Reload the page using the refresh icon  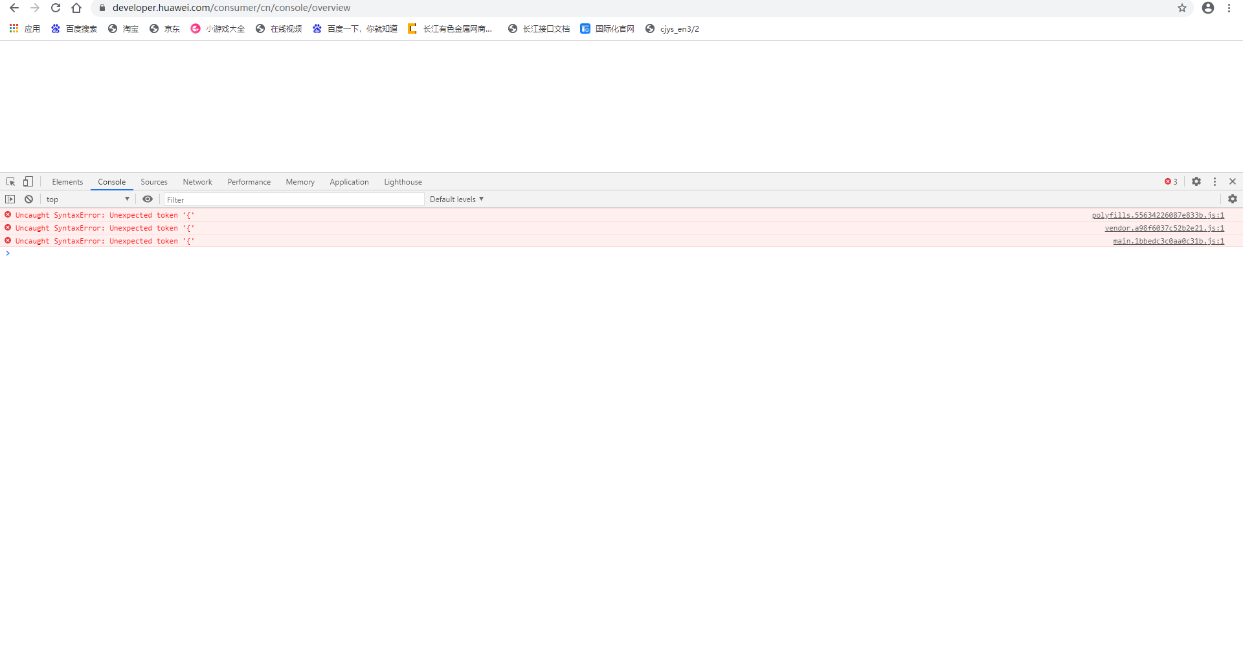coord(56,8)
